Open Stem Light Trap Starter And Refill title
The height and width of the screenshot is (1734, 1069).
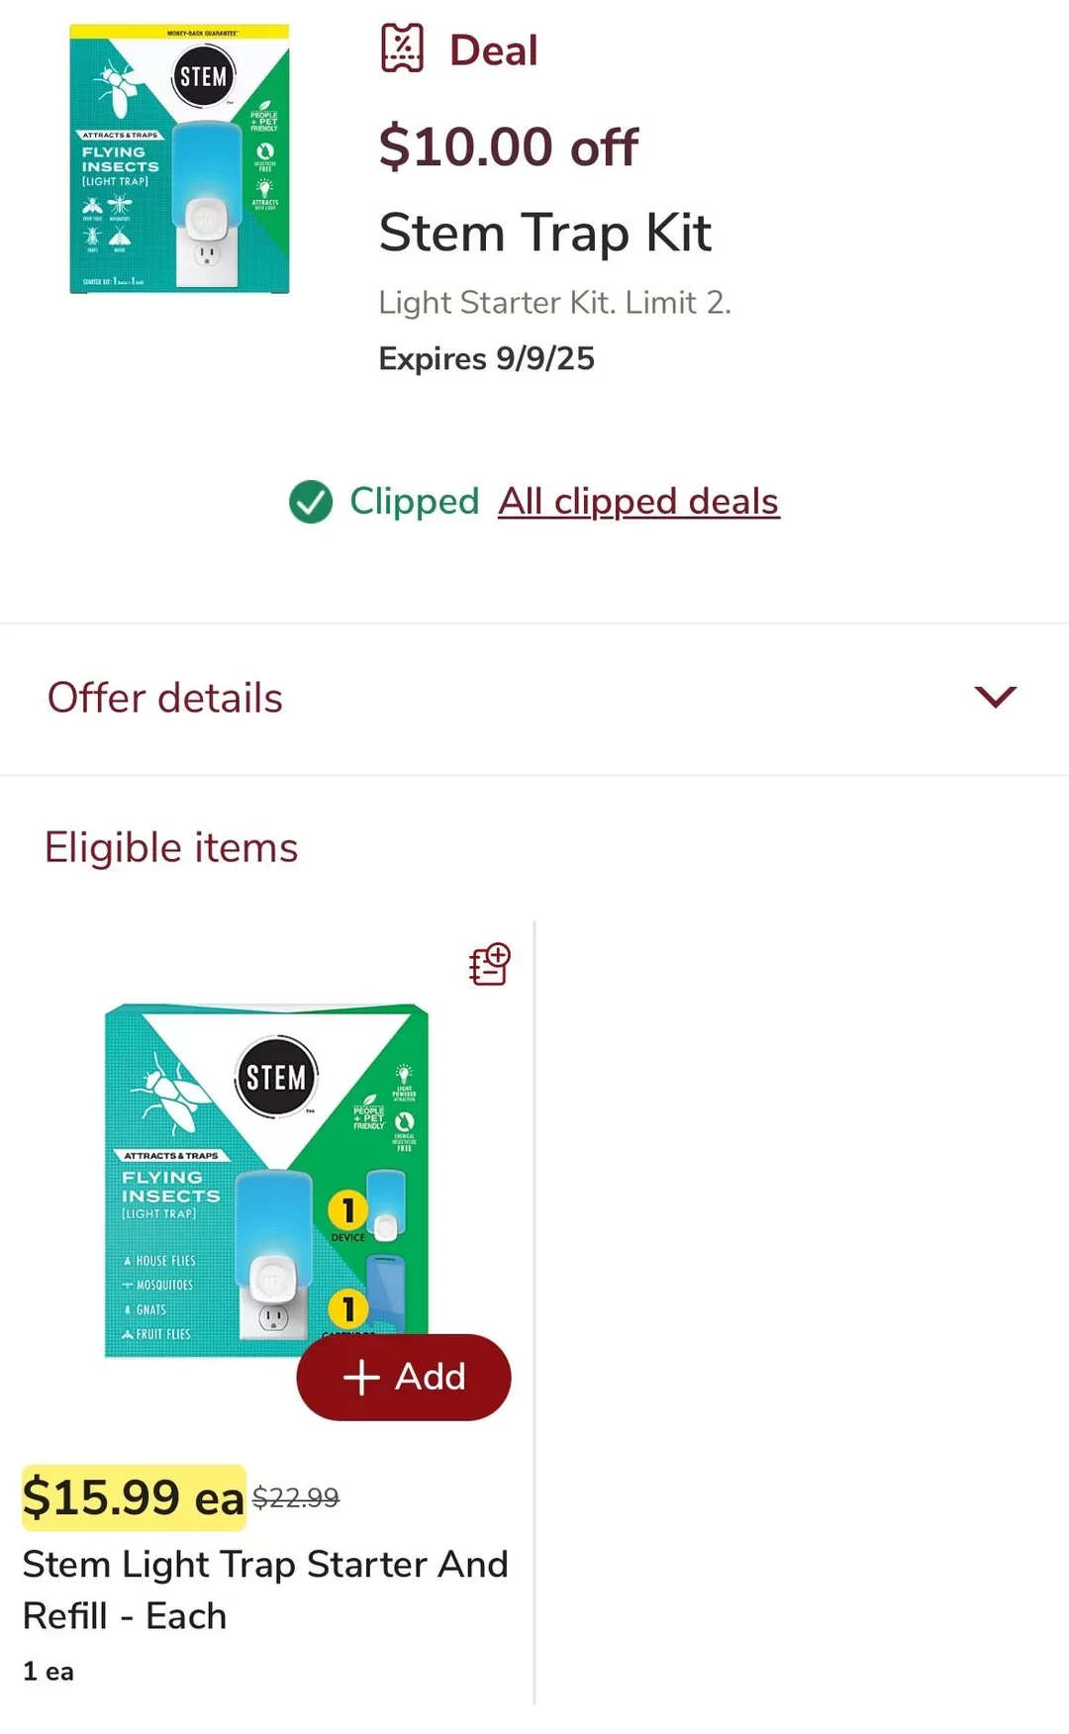[x=265, y=1589]
